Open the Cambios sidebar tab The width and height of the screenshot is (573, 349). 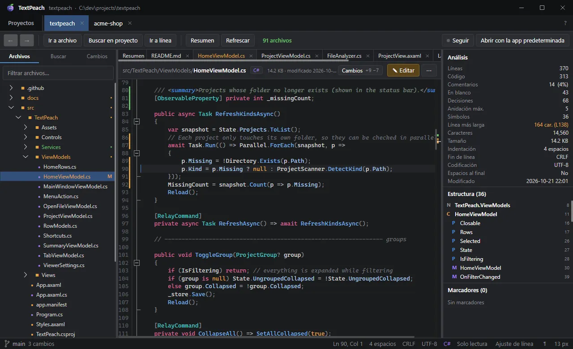click(97, 56)
